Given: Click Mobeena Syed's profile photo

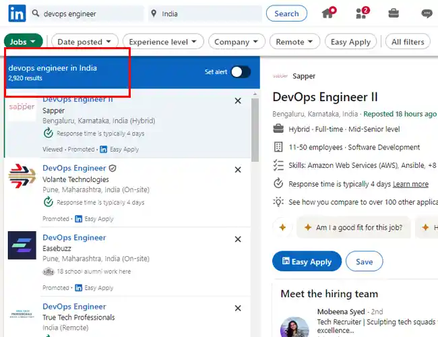Looking at the screenshot, I should tap(294, 327).
